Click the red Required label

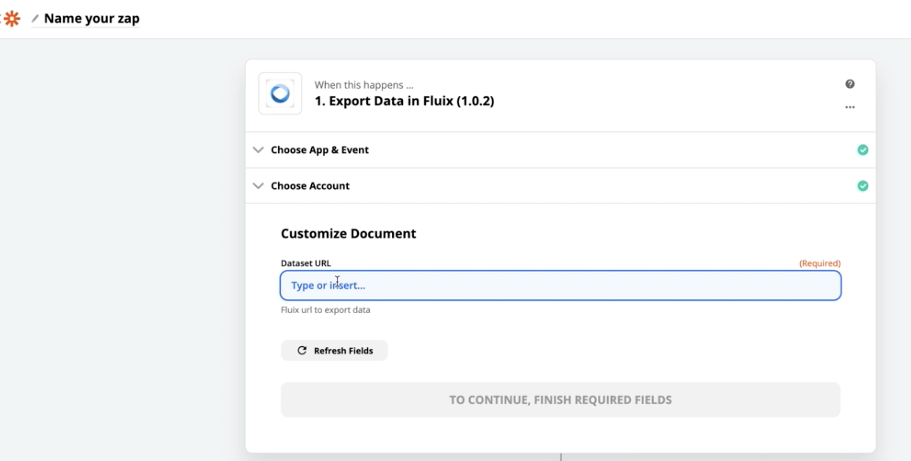(819, 263)
